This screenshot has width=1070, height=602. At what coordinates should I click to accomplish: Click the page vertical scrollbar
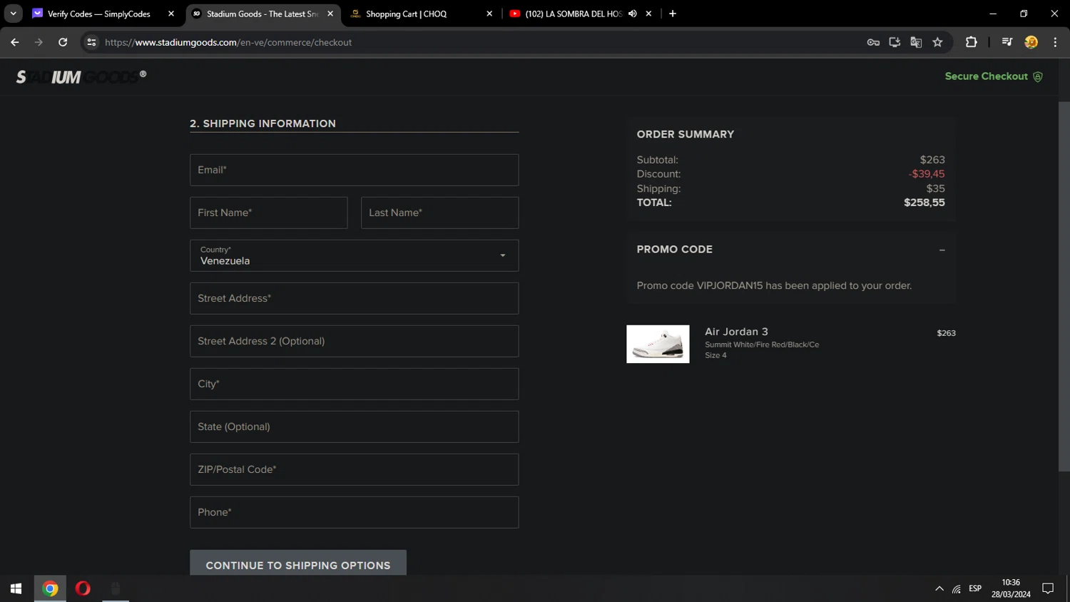point(1064,285)
